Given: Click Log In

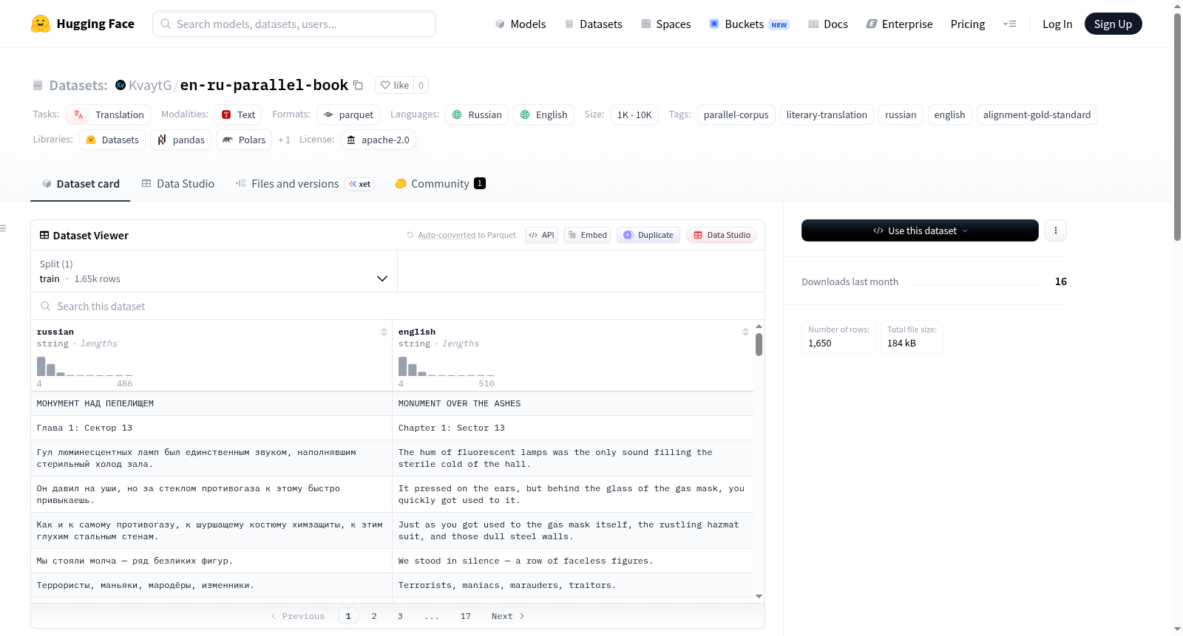Looking at the screenshot, I should (x=1057, y=24).
